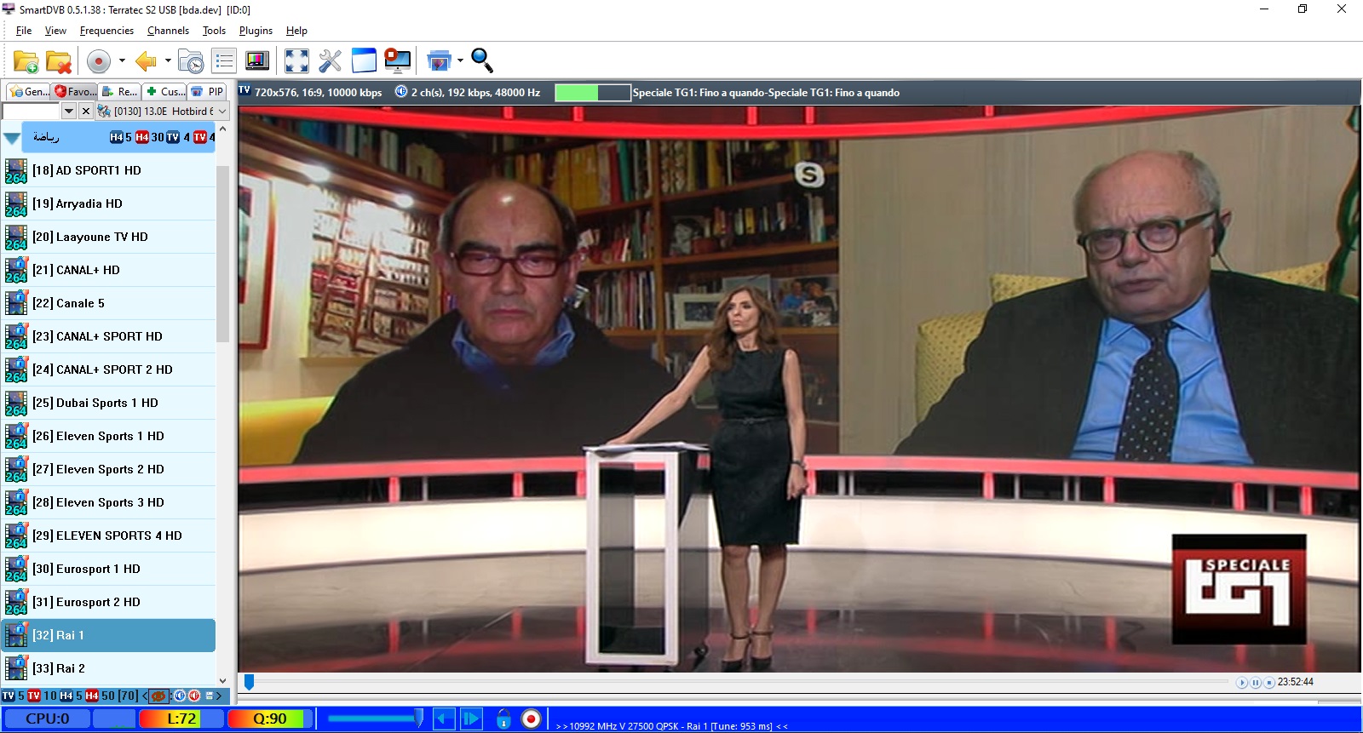Viewport: 1363px width, 733px height.
Task: Select channel [18] AD SPORT1 HD
Action: click(x=108, y=170)
